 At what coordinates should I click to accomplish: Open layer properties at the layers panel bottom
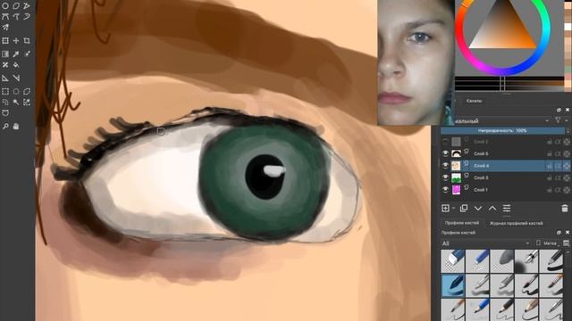[507, 208]
